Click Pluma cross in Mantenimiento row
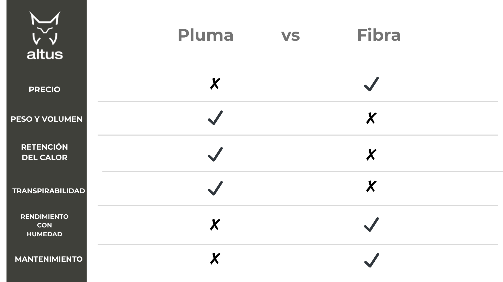503x282 pixels. (215, 259)
